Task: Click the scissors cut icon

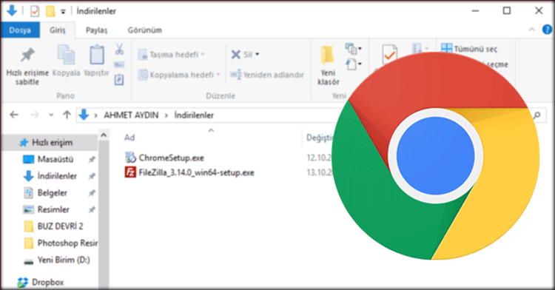Action: pyautogui.click(x=119, y=49)
